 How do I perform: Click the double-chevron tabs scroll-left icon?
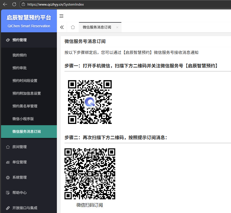[62, 27]
